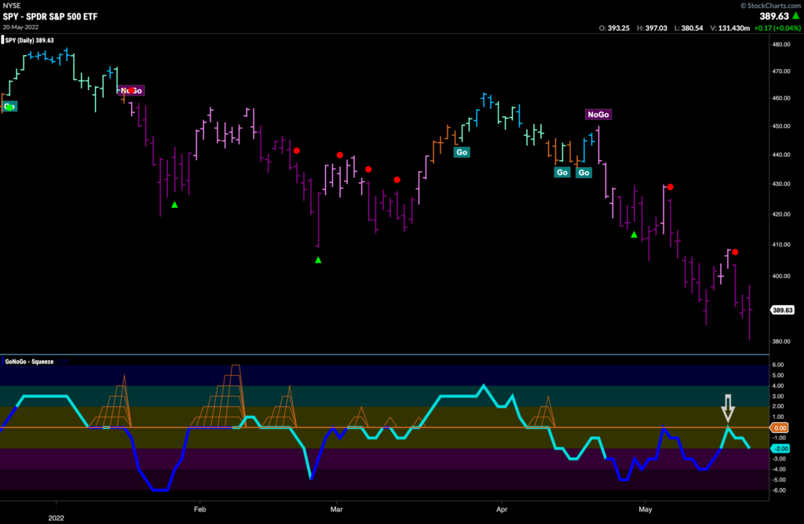Click the red dot in late February

(x=296, y=151)
